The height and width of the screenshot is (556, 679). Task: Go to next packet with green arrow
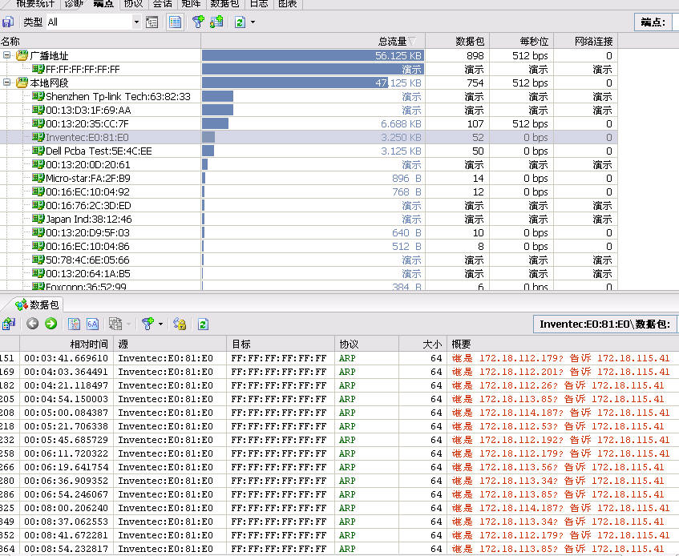(51, 324)
